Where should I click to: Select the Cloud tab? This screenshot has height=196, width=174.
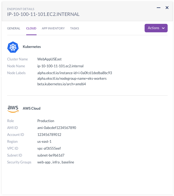coord(31,28)
